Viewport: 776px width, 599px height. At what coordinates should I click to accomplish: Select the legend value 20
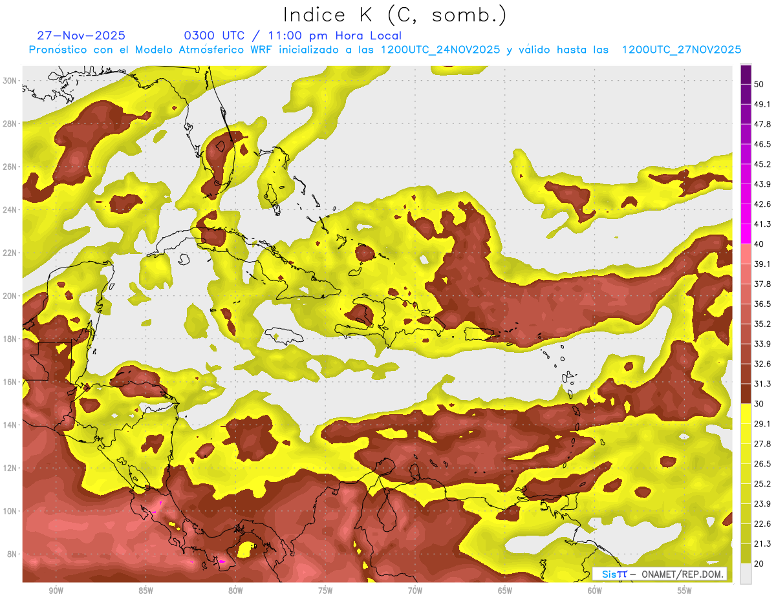759,564
